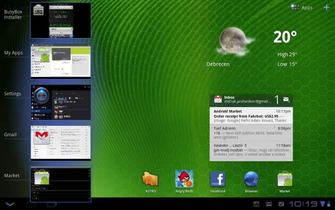Switch to the BusyBox installer recent app thumbnail
This screenshot has width=335, height=210.
click(x=61, y=20)
